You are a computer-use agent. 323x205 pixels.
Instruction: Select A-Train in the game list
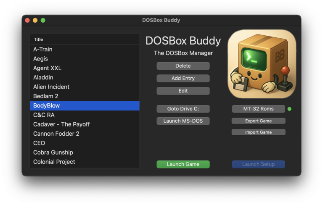85,50
